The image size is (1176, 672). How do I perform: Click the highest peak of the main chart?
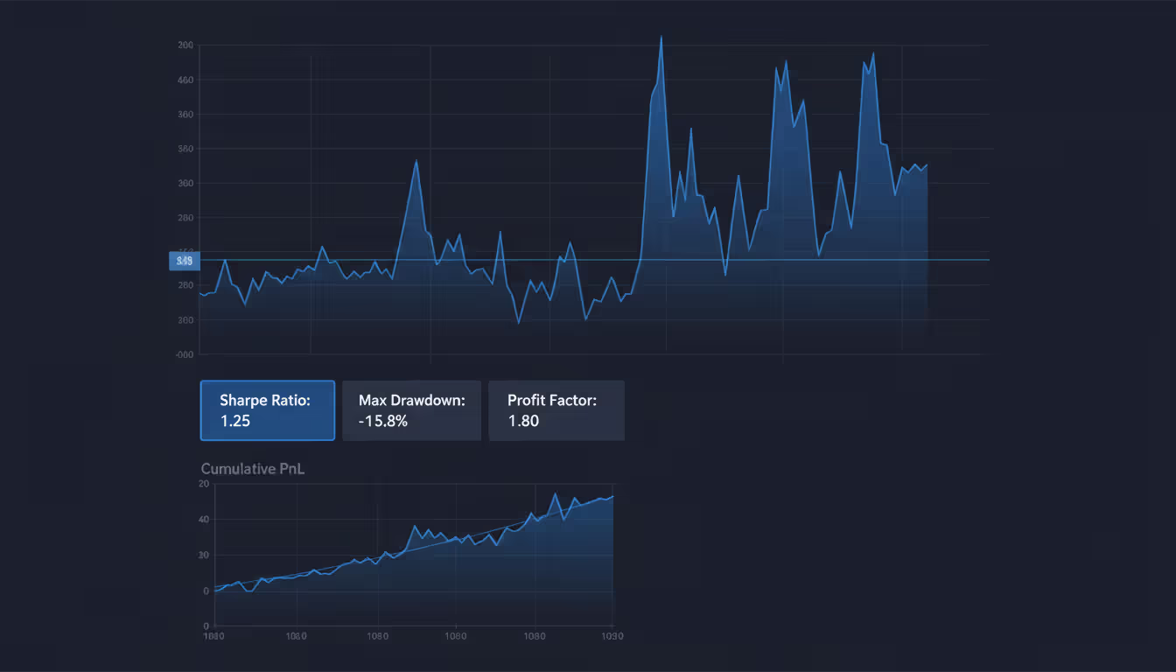pyautogui.click(x=661, y=37)
